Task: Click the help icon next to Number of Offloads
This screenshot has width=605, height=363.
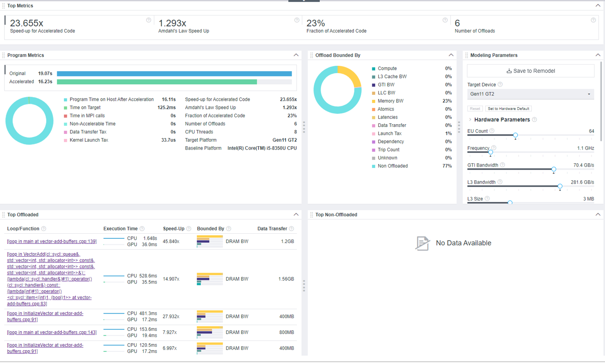Action: [593, 20]
